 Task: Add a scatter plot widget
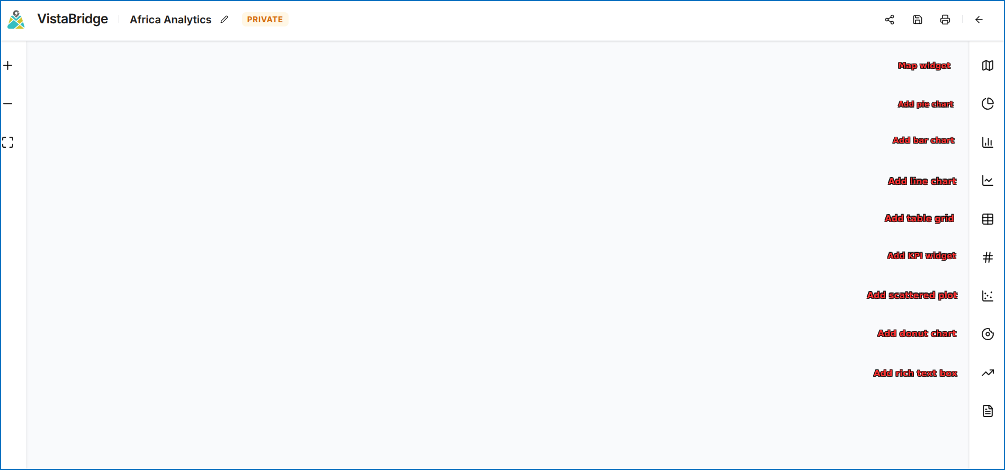(988, 296)
